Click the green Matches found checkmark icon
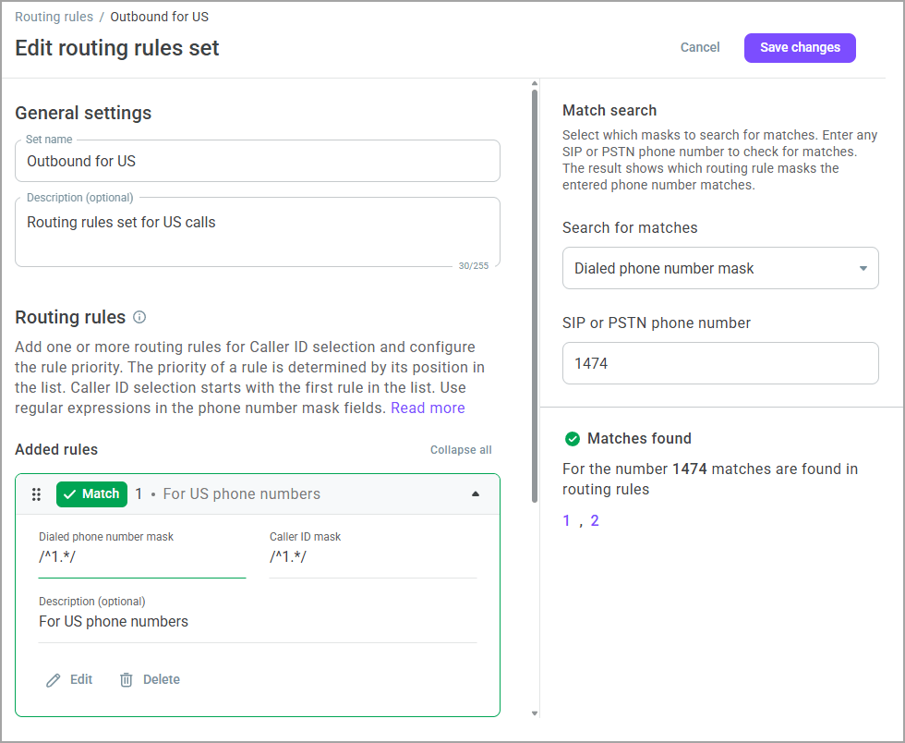 click(x=573, y=439)
